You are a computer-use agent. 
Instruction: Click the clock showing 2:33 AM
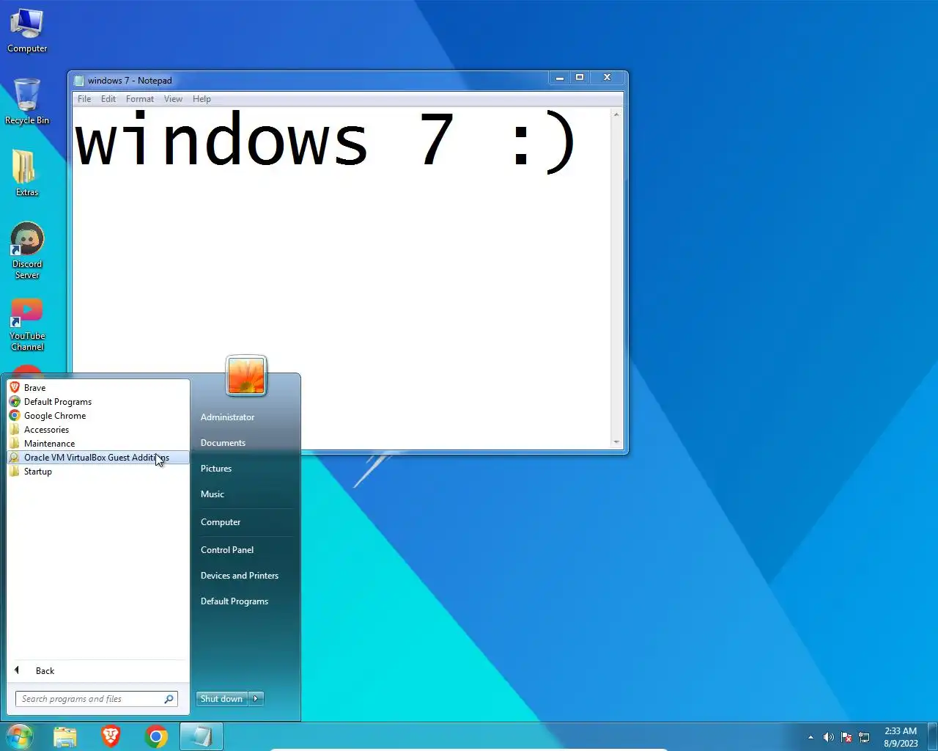(x=901, y=736)
